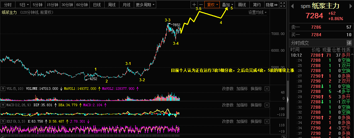Close the KDJ indicator panel
The image size is (354, 138).
coord(267,122)
